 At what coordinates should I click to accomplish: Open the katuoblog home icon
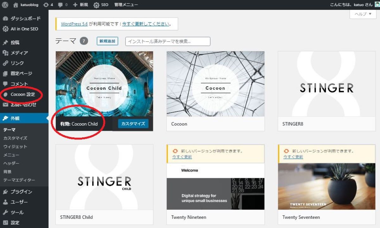(x=16, y=5)
